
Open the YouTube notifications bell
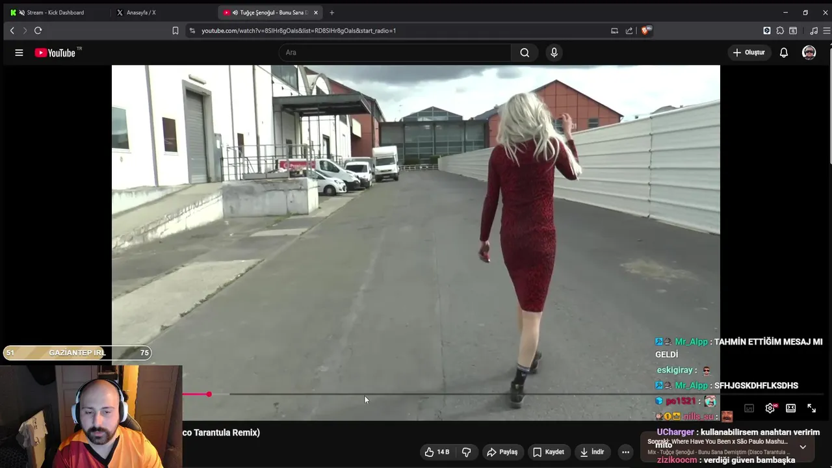784,53
